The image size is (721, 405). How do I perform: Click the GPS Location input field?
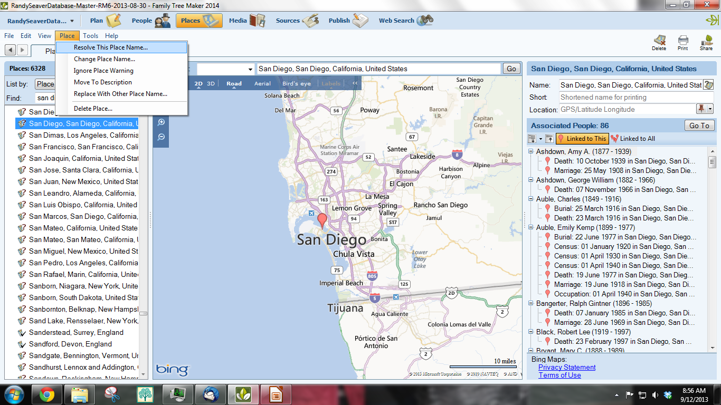pos(628,109)
